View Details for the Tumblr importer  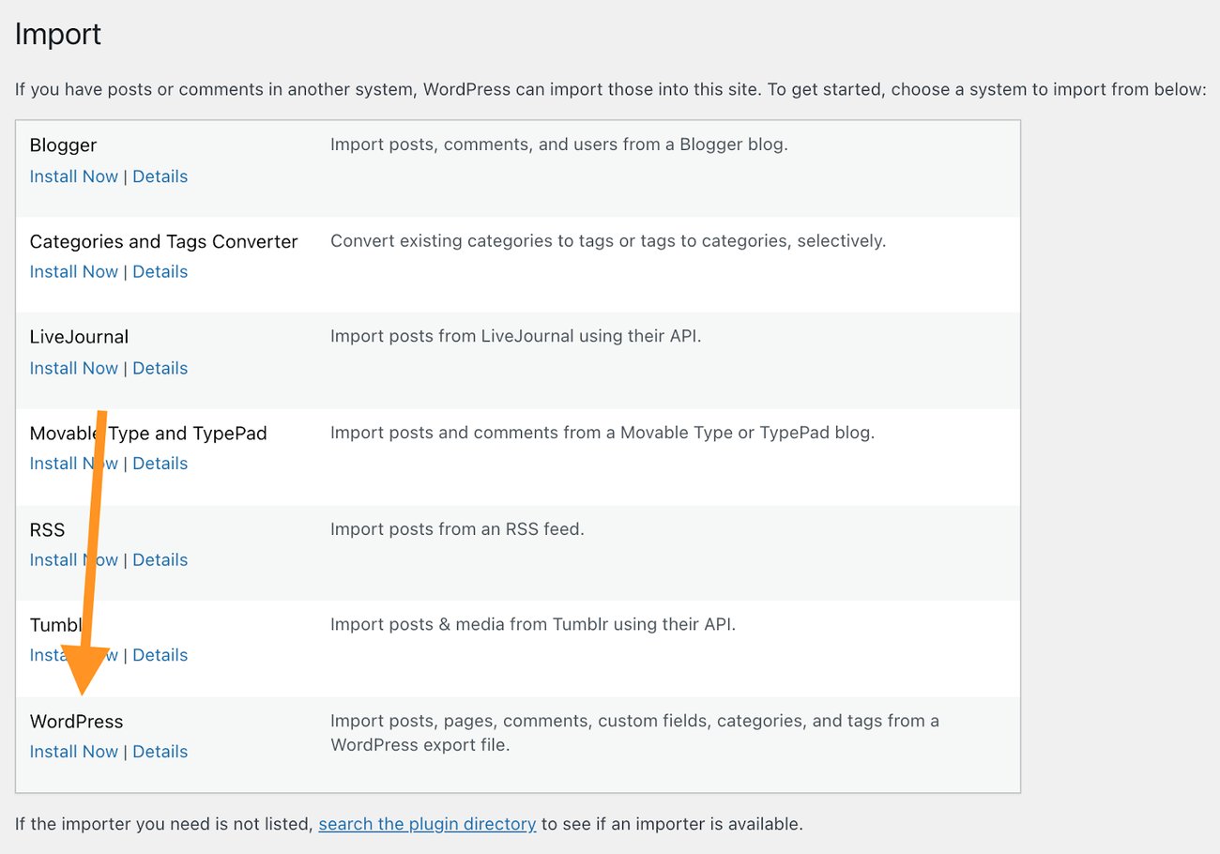160,655
